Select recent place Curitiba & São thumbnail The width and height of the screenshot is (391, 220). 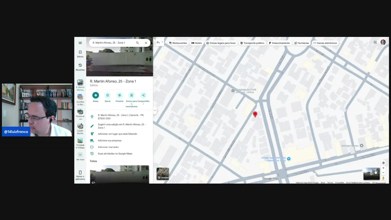pyautogui.click(x=80, y=97)
